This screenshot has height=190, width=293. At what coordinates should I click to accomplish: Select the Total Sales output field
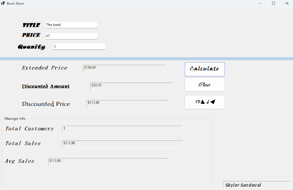(x=122, y=144)
